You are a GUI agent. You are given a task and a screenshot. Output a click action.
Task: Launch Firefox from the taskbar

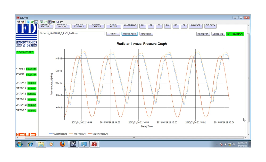62,144
